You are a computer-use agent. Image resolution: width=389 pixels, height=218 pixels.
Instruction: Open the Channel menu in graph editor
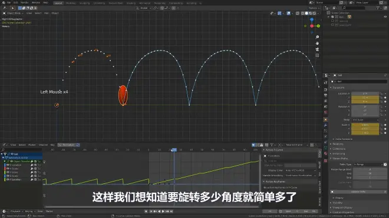coord(43,145)
